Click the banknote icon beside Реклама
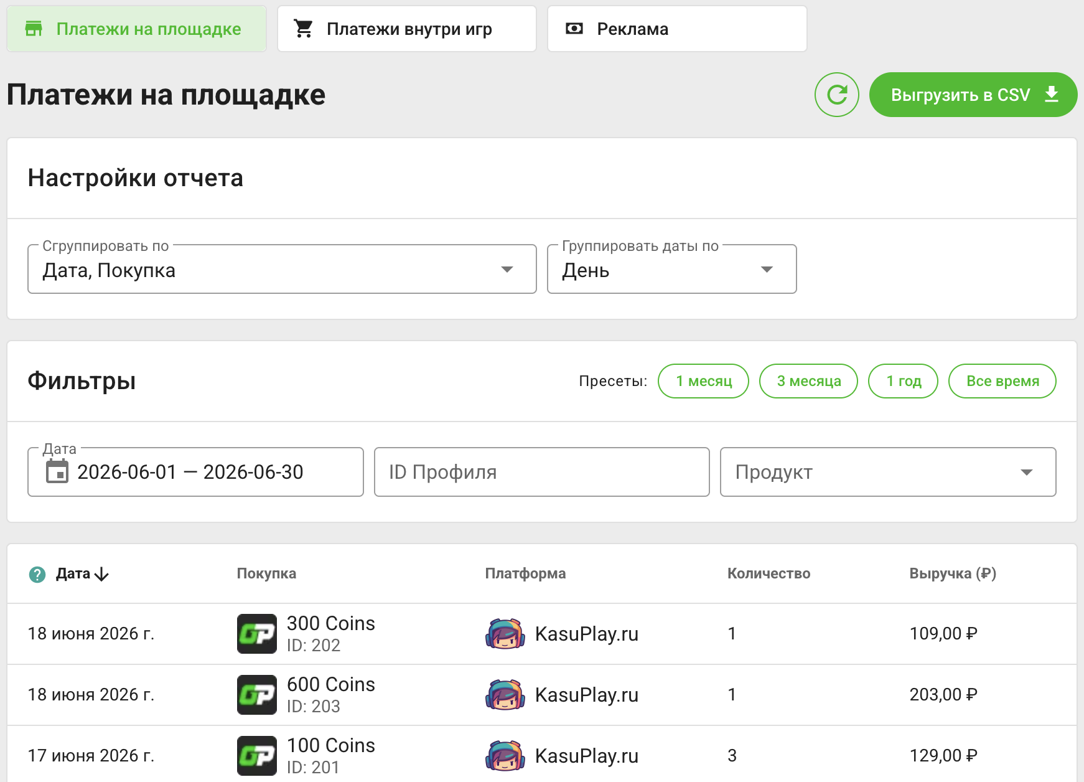This screenshot has height=782, width=1084. [574, 29]
